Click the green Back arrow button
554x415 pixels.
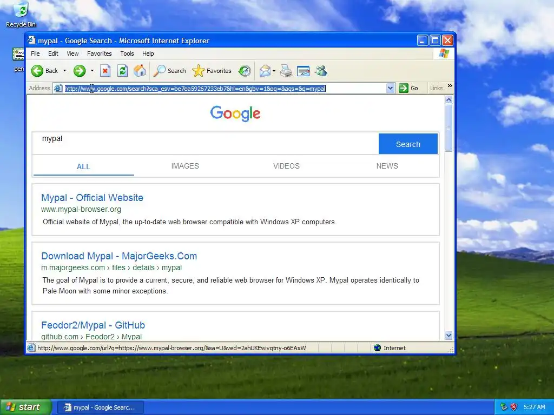(x=37, y=71)
